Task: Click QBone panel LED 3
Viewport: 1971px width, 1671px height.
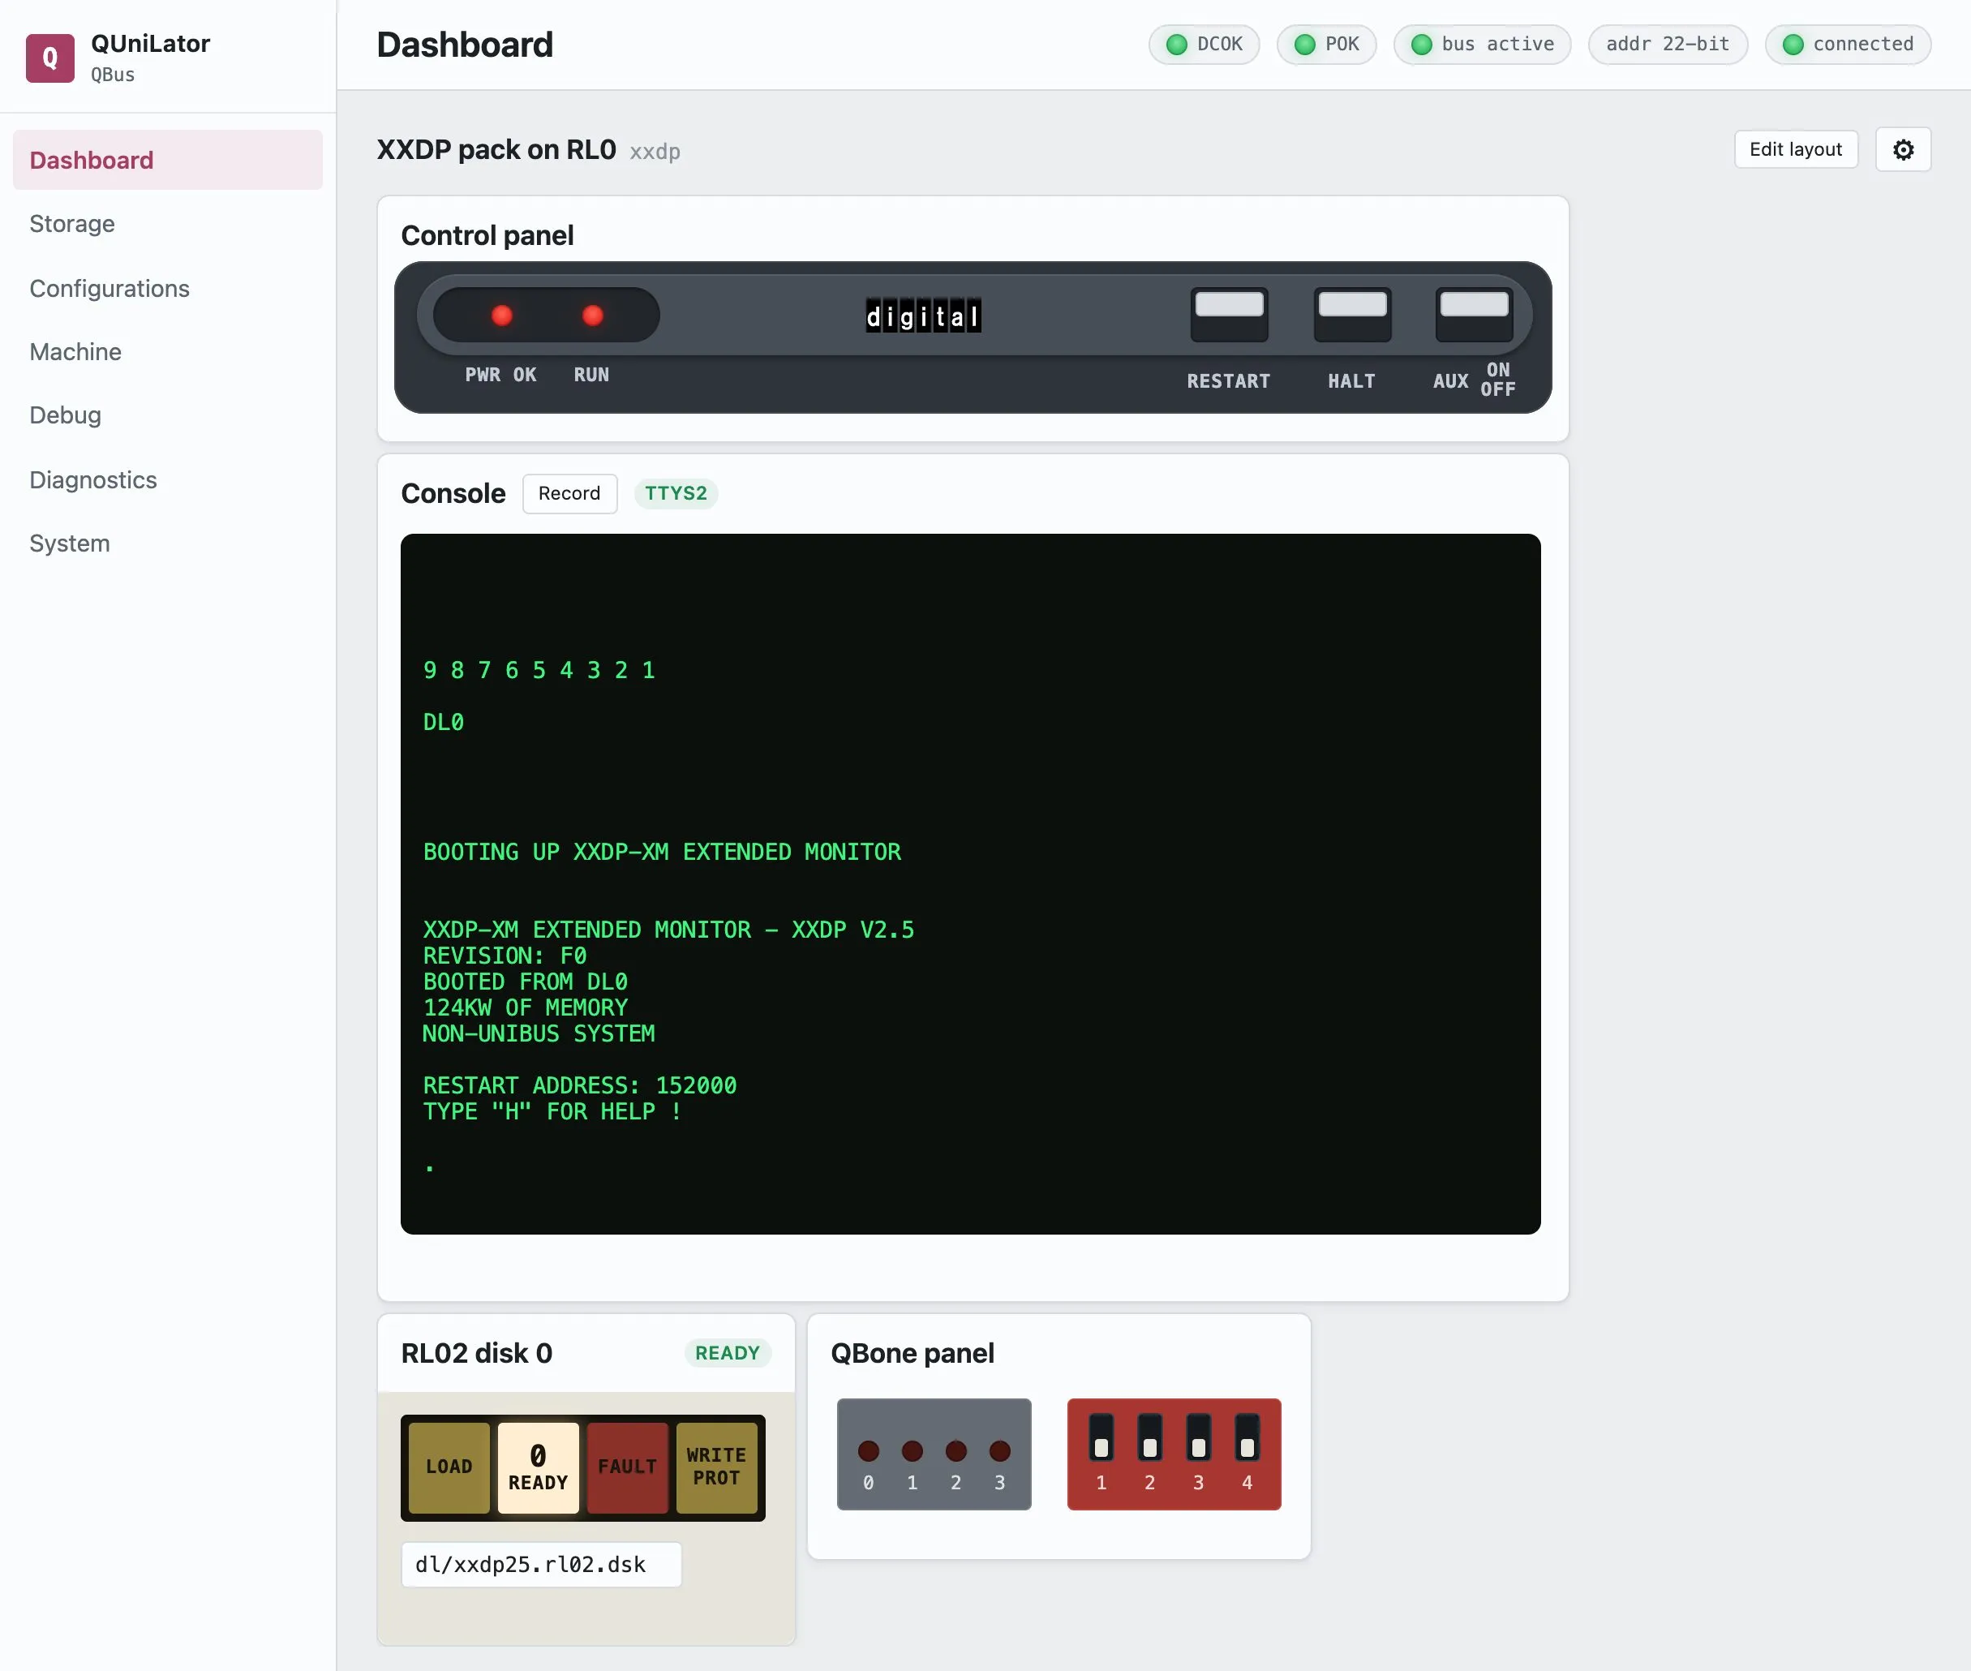Action: tap(999, 1450)
